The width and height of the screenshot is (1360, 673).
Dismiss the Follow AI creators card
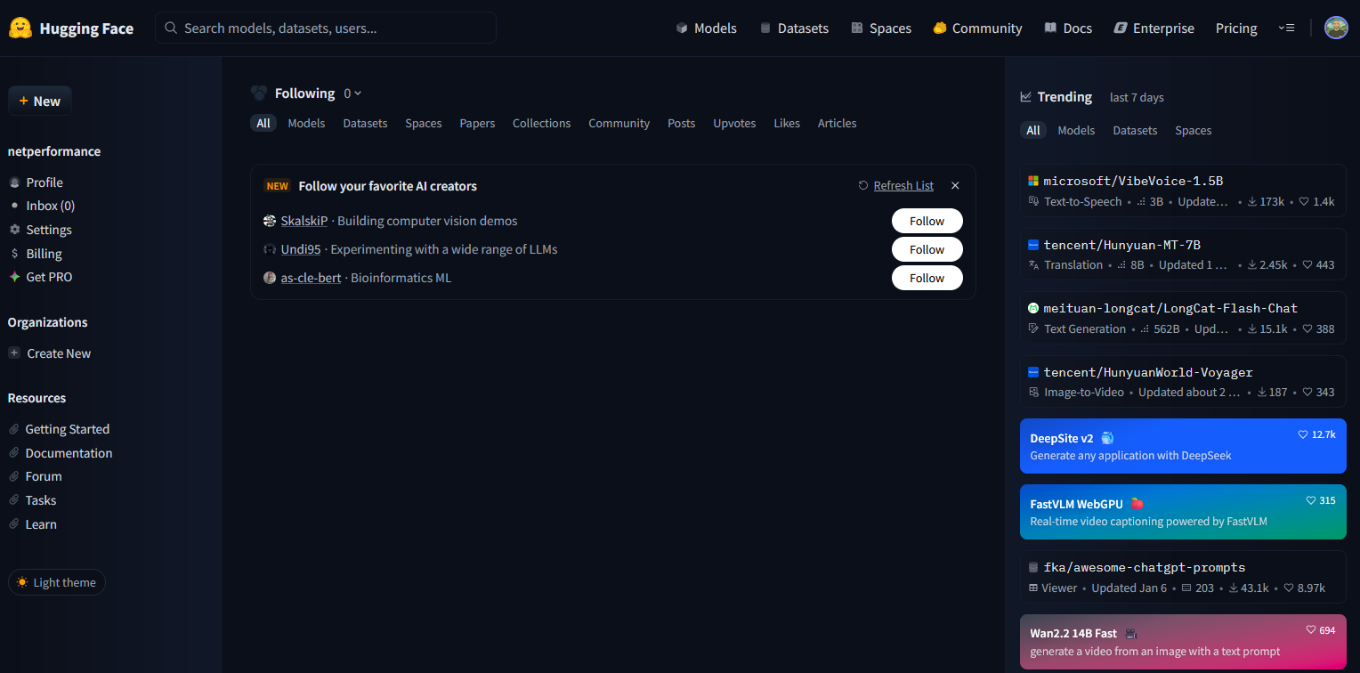(x=955, y=186)
